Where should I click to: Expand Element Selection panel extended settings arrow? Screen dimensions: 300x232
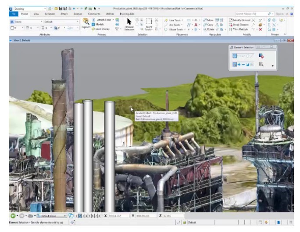pyautogui.click(x=273, y=66)
